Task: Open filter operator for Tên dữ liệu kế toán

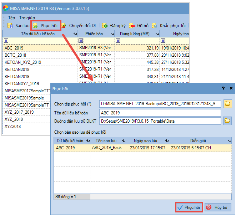Action: pos(6,41)
